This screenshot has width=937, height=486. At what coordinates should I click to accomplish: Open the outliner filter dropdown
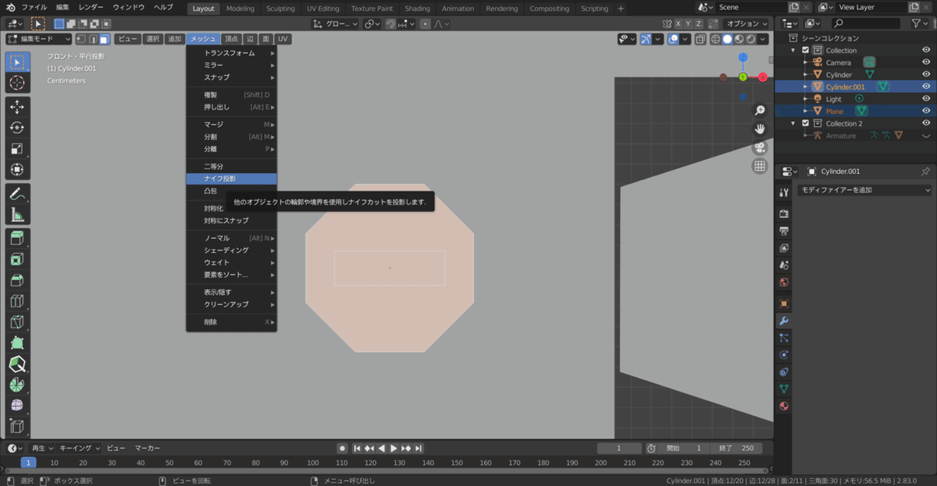(x=921, y=24)
